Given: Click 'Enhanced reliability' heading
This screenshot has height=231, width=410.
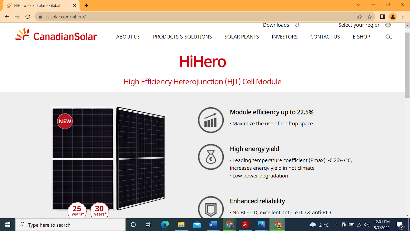Looking at the screenshot, I should tap(257, 201).
